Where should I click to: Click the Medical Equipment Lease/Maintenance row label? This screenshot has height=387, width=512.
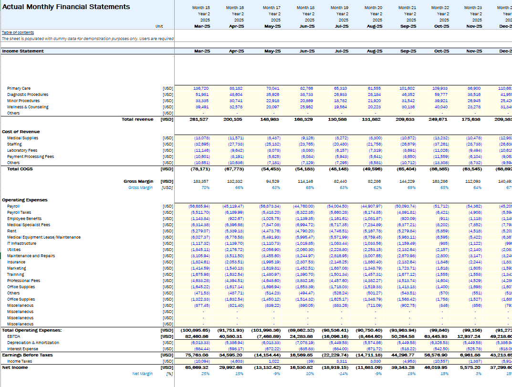pyautogui.click(x=44, y=237)
